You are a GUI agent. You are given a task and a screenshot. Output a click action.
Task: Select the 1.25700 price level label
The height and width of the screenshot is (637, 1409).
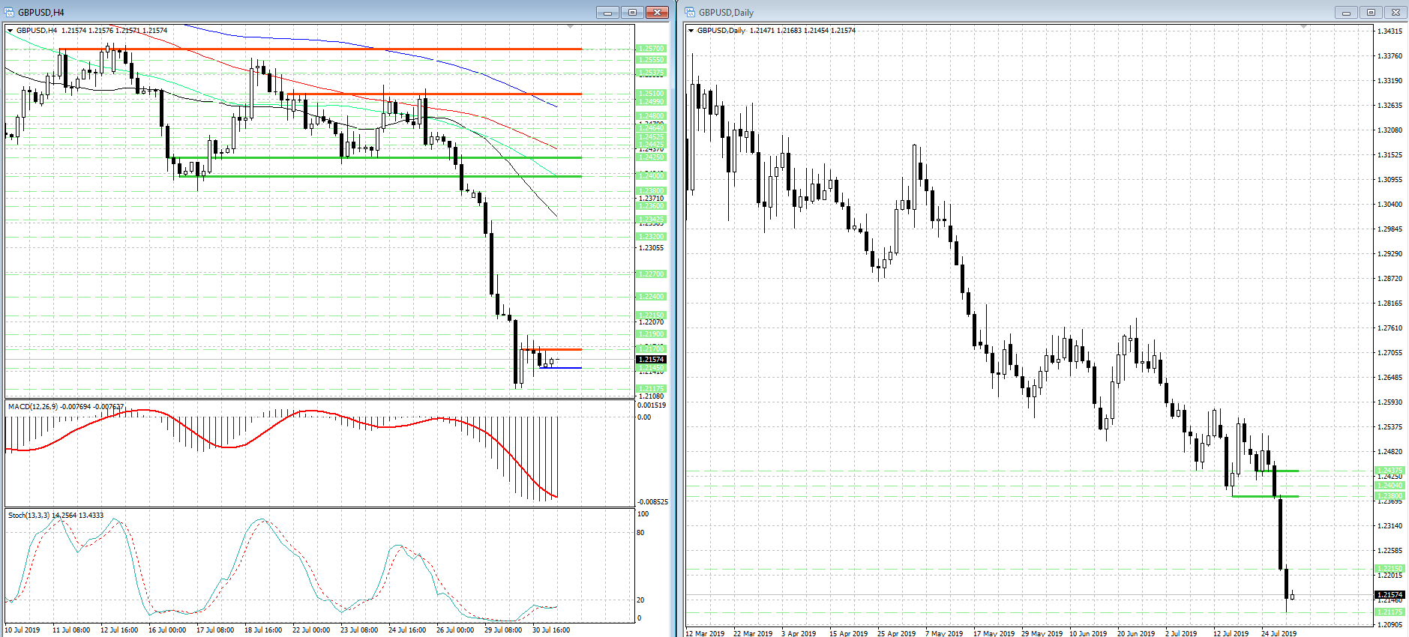click(x=650, y=49)
